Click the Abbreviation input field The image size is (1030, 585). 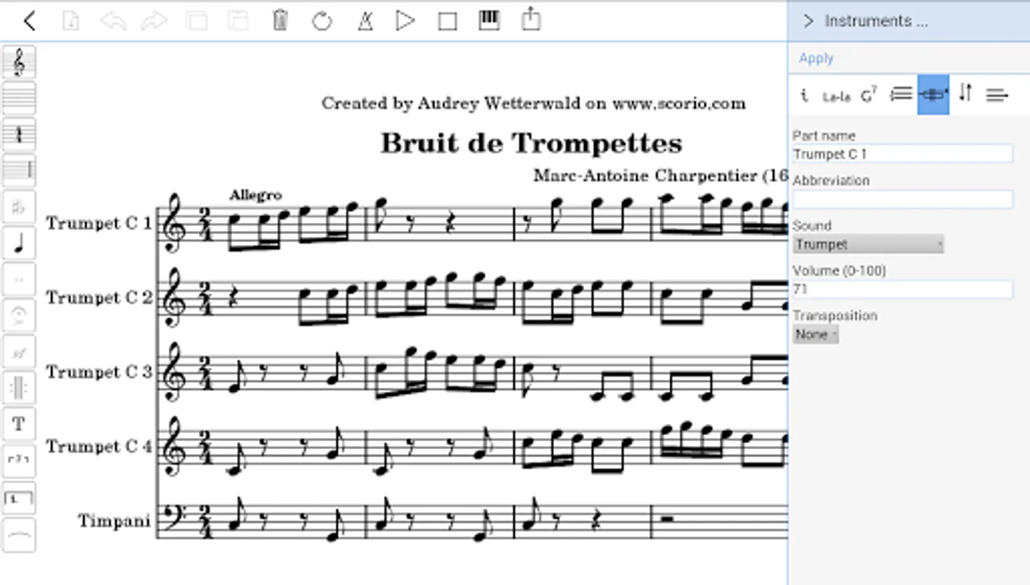tap(902, 200)
